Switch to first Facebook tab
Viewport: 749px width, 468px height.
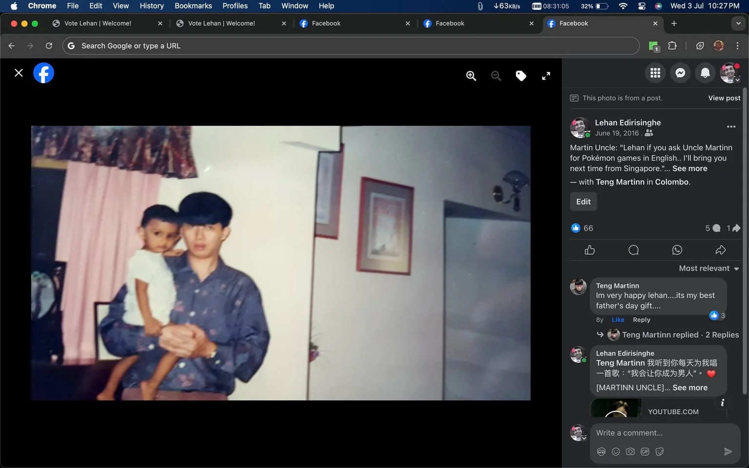click(355, 23)
